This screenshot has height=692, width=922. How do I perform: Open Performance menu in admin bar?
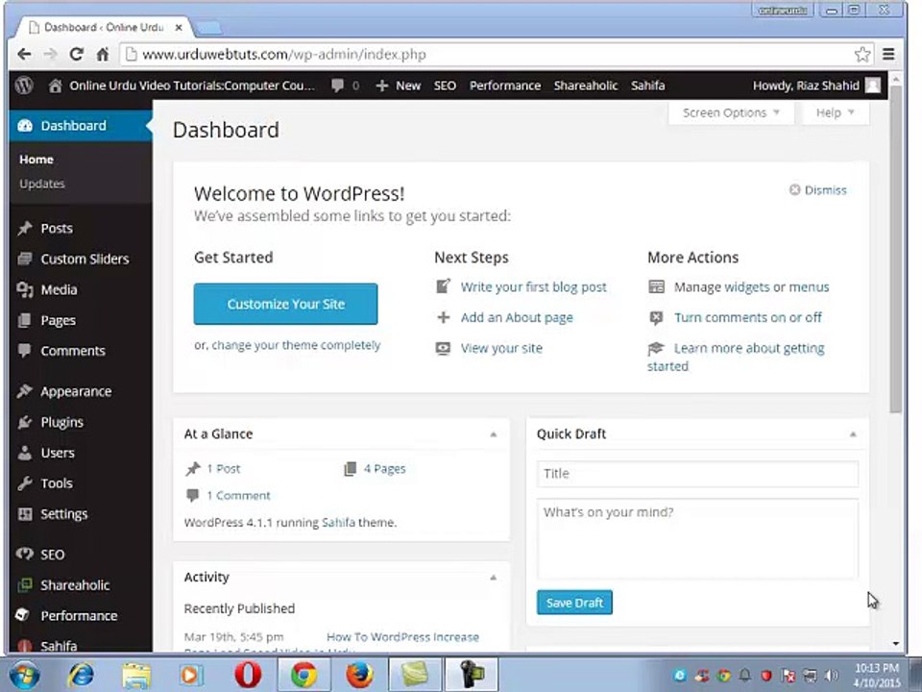(x=505, y=86)
